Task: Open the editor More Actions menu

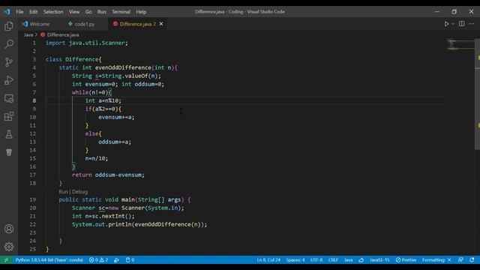Action: pos(472,24)
